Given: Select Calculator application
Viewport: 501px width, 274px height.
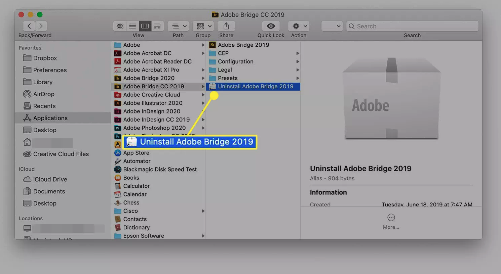Looking at the screenshot, I should coord(158,186).
